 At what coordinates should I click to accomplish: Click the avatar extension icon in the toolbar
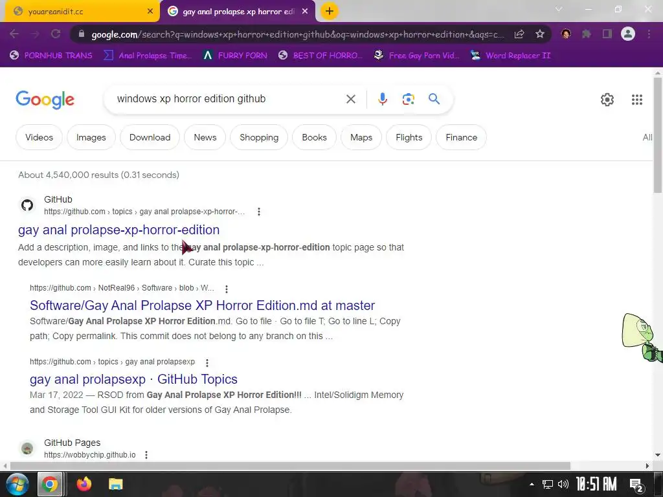coord(566,34)
